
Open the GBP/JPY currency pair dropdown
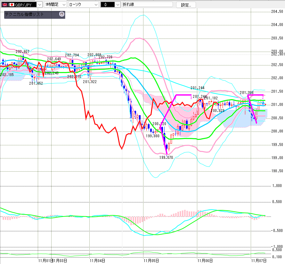coord(39,5)
